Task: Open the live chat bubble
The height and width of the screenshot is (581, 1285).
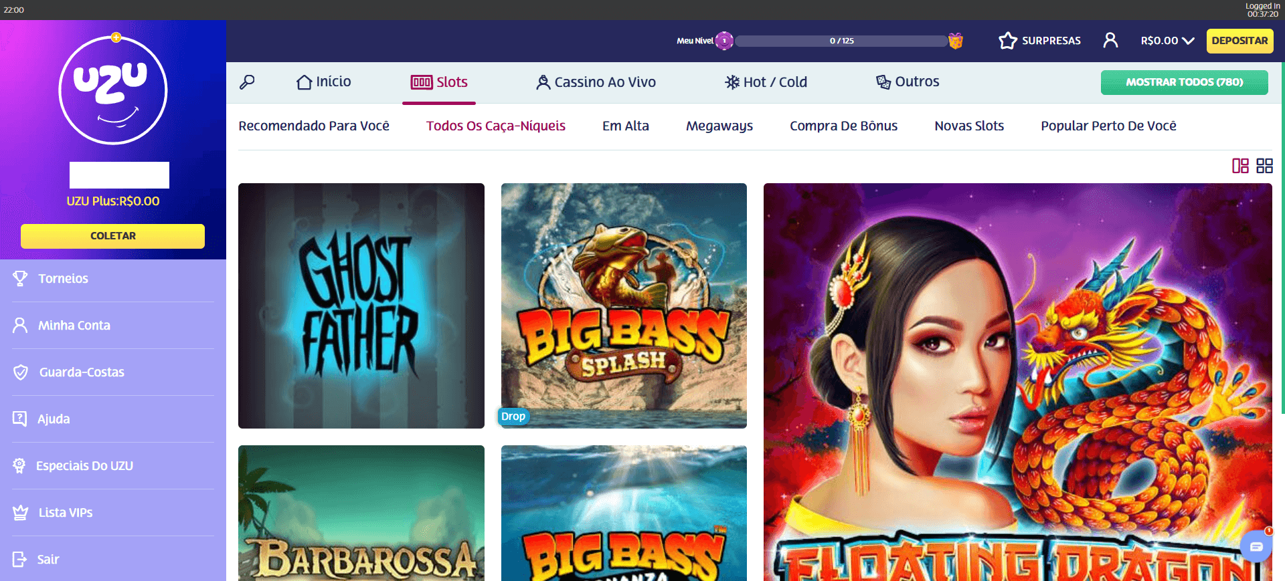Action: click(1256, 547)
